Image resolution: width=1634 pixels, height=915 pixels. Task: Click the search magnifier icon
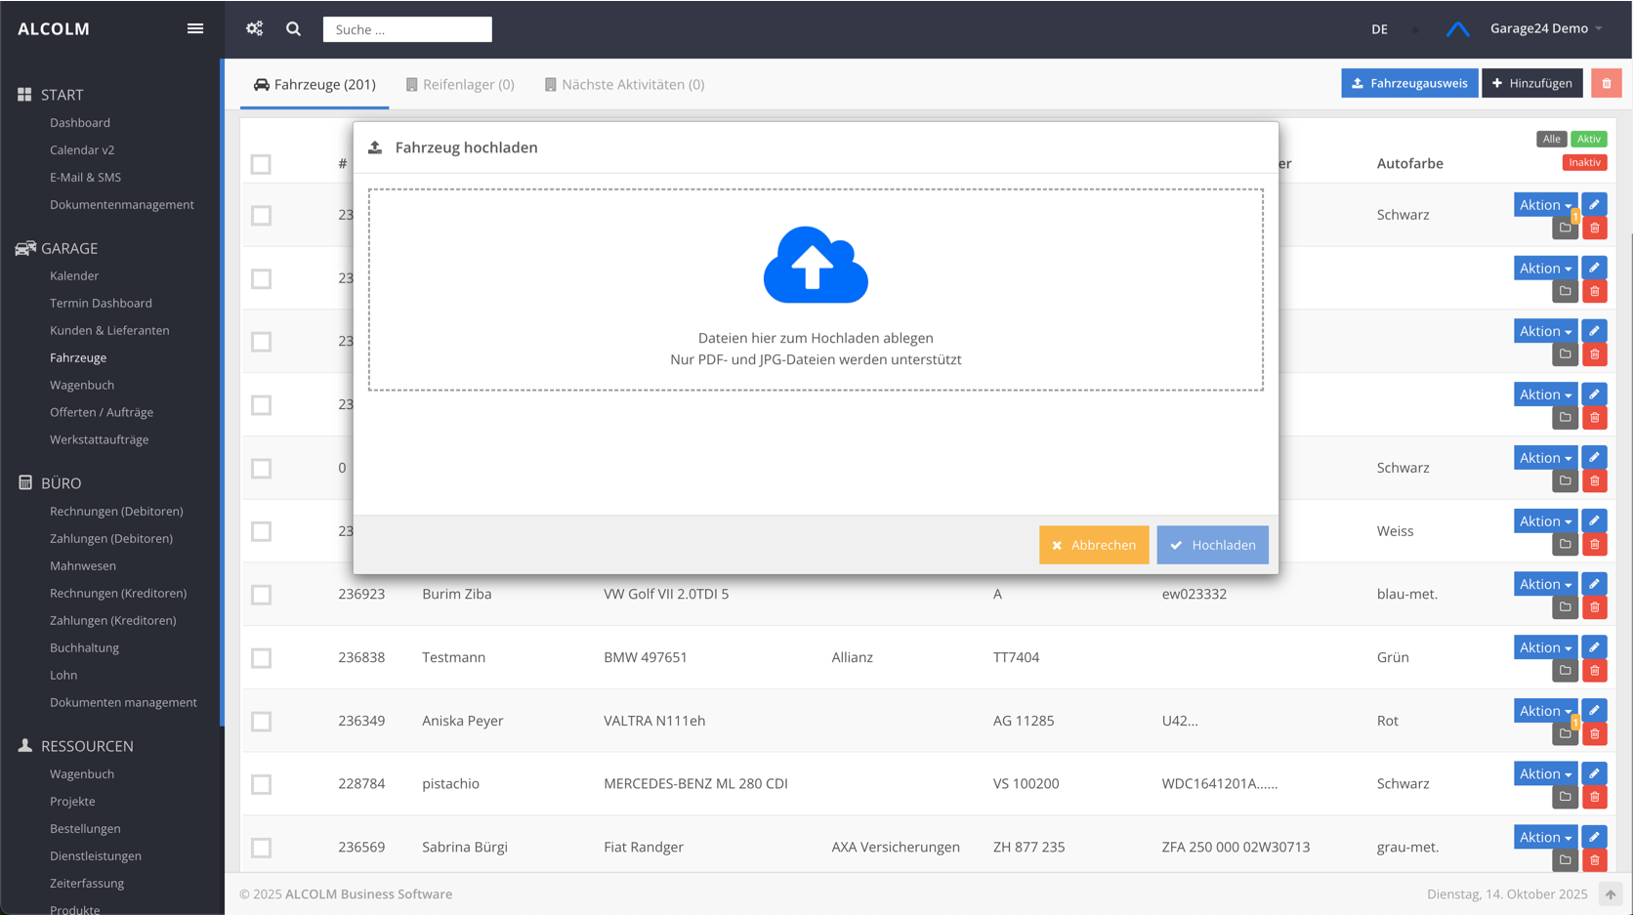click(293, 29)
